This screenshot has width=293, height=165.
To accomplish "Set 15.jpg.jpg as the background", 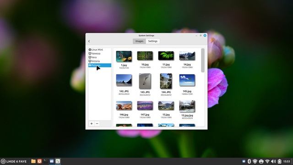I will click(x=187, y=106).
